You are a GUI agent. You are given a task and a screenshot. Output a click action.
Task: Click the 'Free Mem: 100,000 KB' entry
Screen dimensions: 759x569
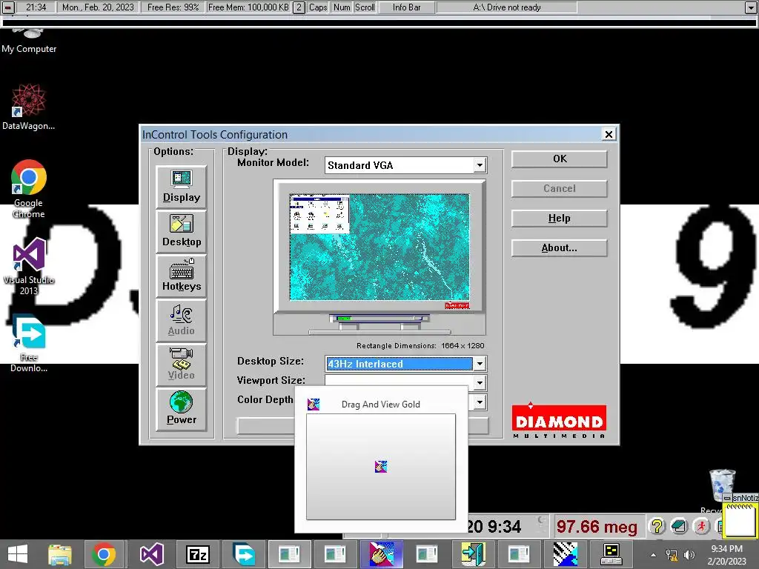tap(248, 7)
